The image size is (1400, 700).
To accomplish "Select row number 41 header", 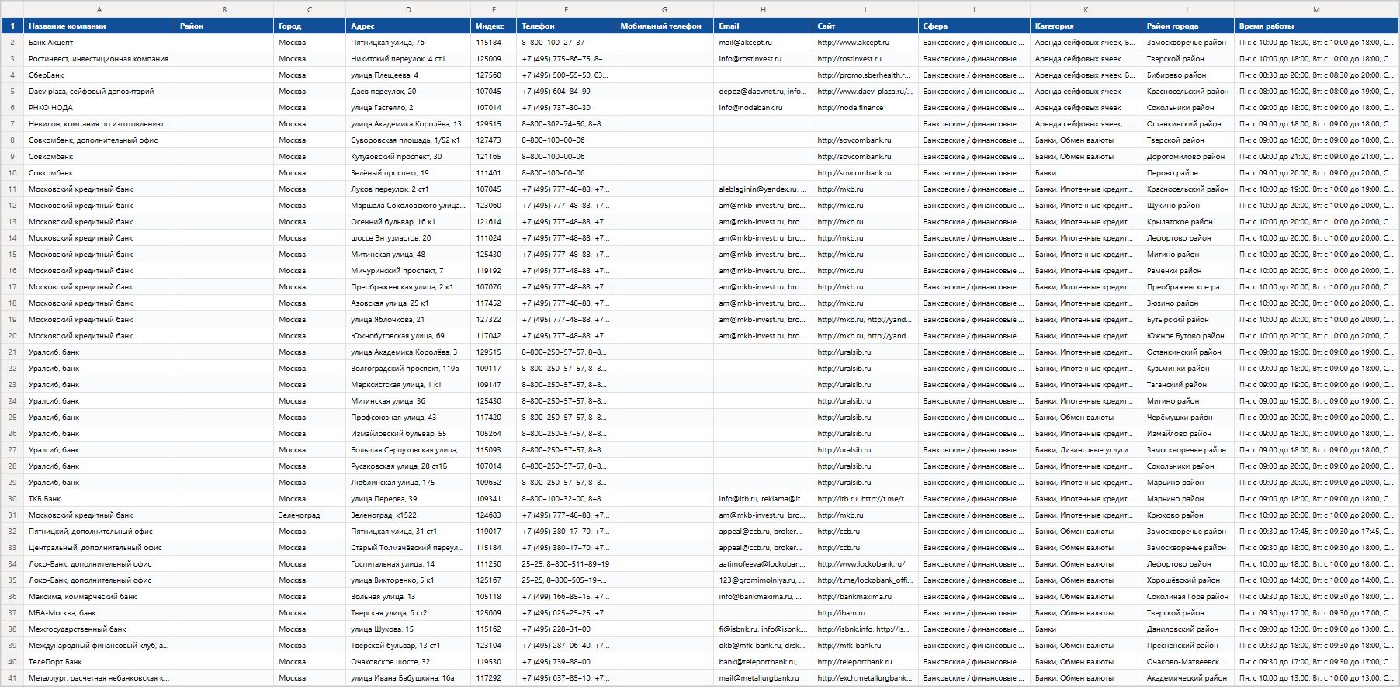I will pos(12,678).
